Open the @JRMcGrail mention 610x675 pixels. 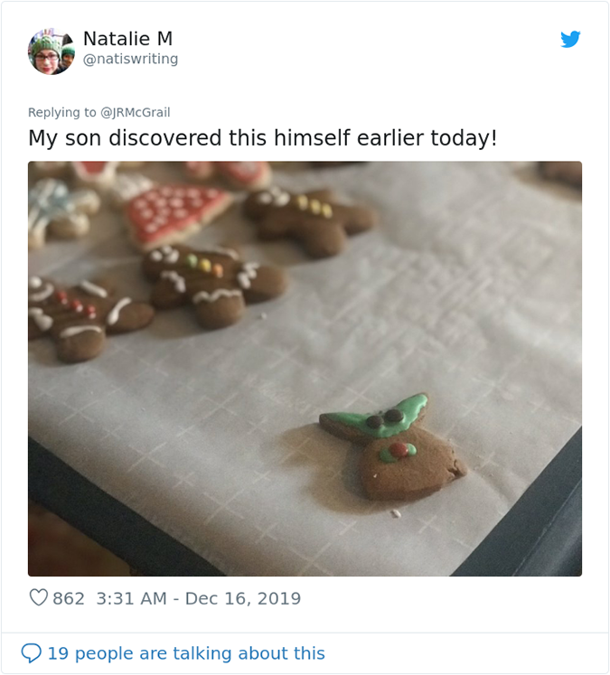click(136, 112)
